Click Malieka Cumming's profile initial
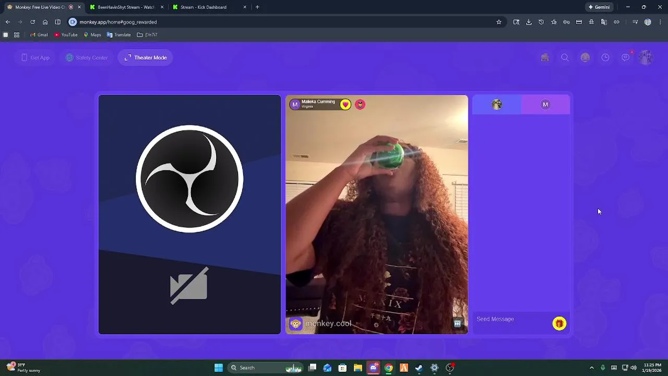Viewport: 668px width, 376px height. pos(295,104)
